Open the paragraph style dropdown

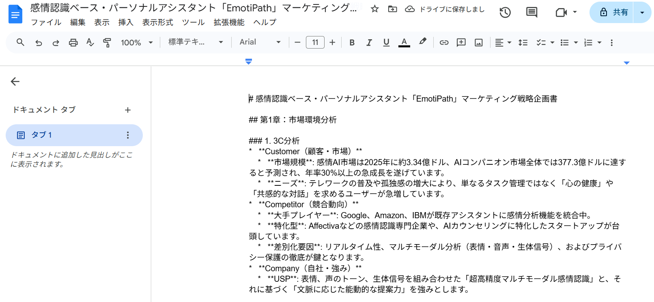pyautogui.click(x=196, y=42)
